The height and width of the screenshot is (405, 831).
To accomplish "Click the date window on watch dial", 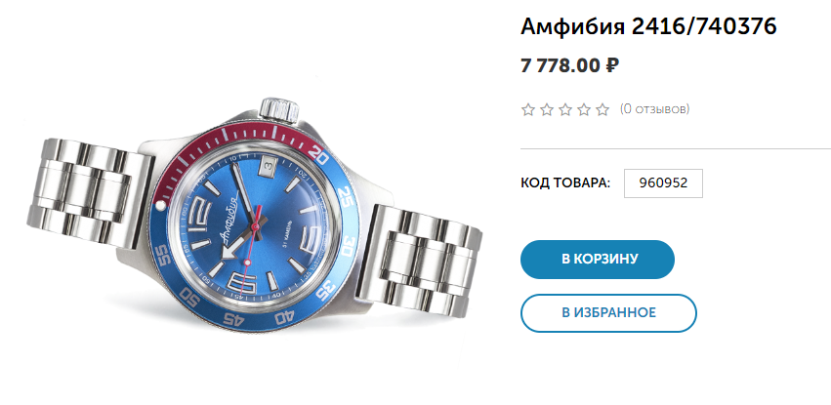I will pyautogui.click(x=269, y=167).
